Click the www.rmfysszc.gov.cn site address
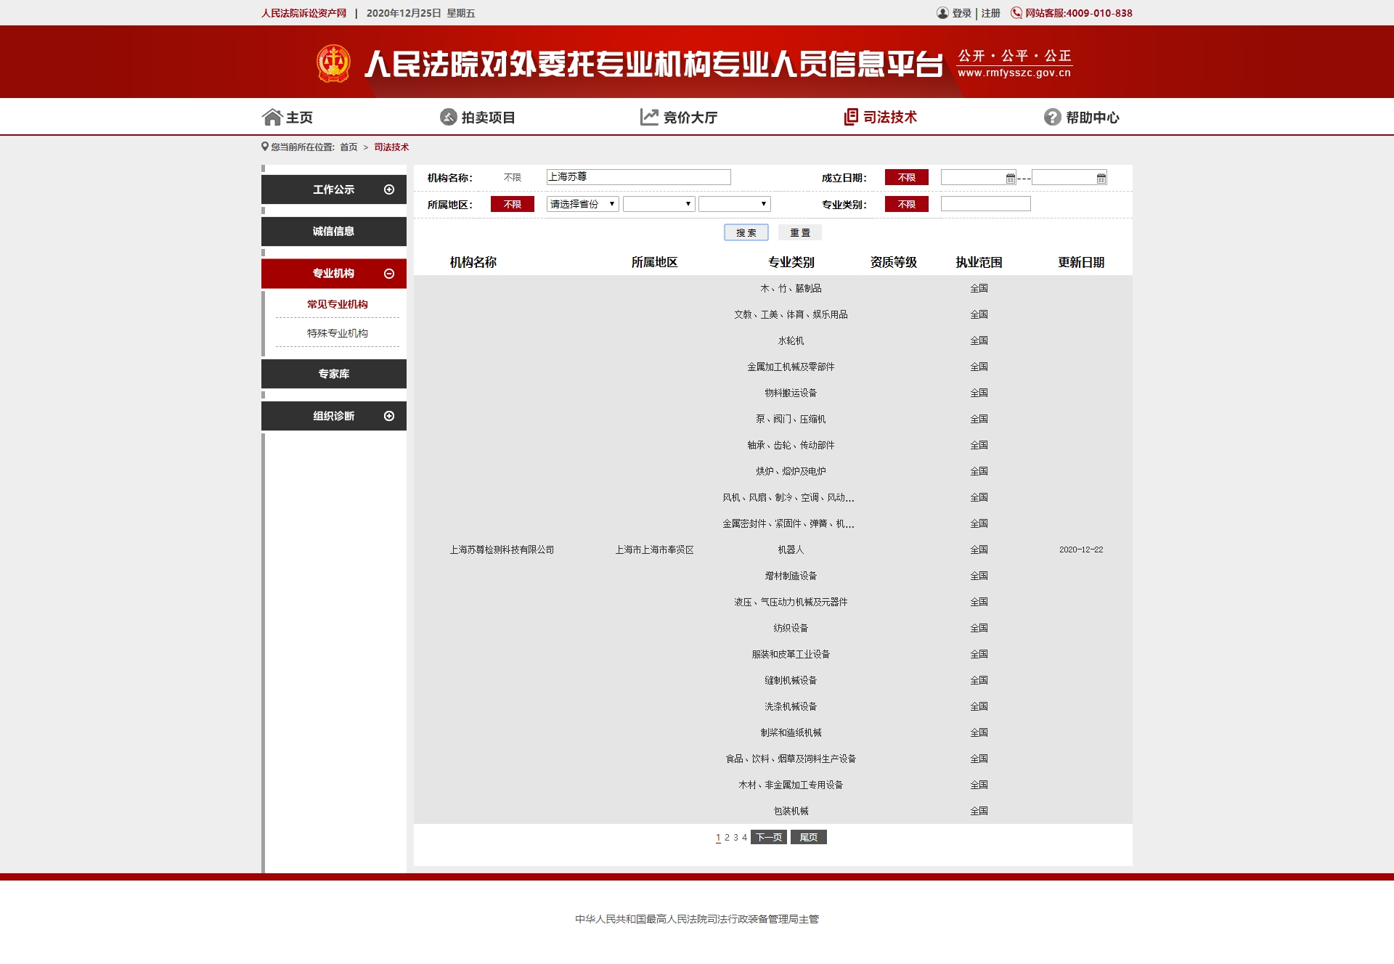This screenshot has width=1394, height=964. pos(1014,73)
